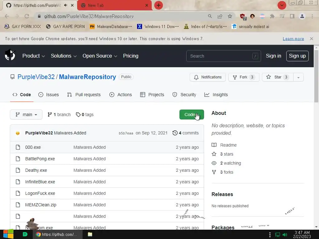Open the Chrome extensions puzzle icon
319x239 pixels.
272,16
